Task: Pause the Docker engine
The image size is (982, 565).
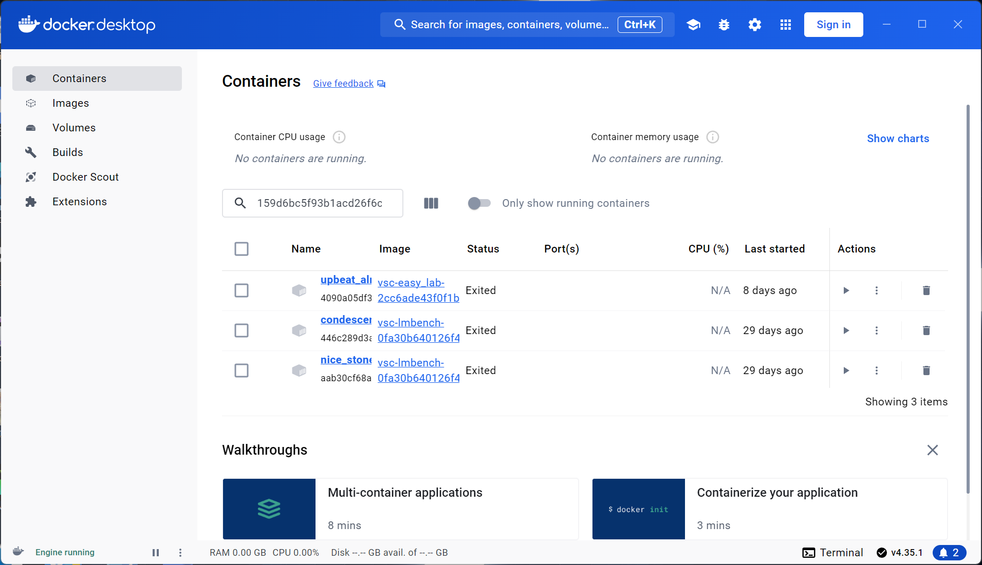Action: pos(156,553)
